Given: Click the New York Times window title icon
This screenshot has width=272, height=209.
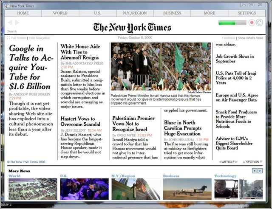Looking at the screenshot, I should (7, 6).
